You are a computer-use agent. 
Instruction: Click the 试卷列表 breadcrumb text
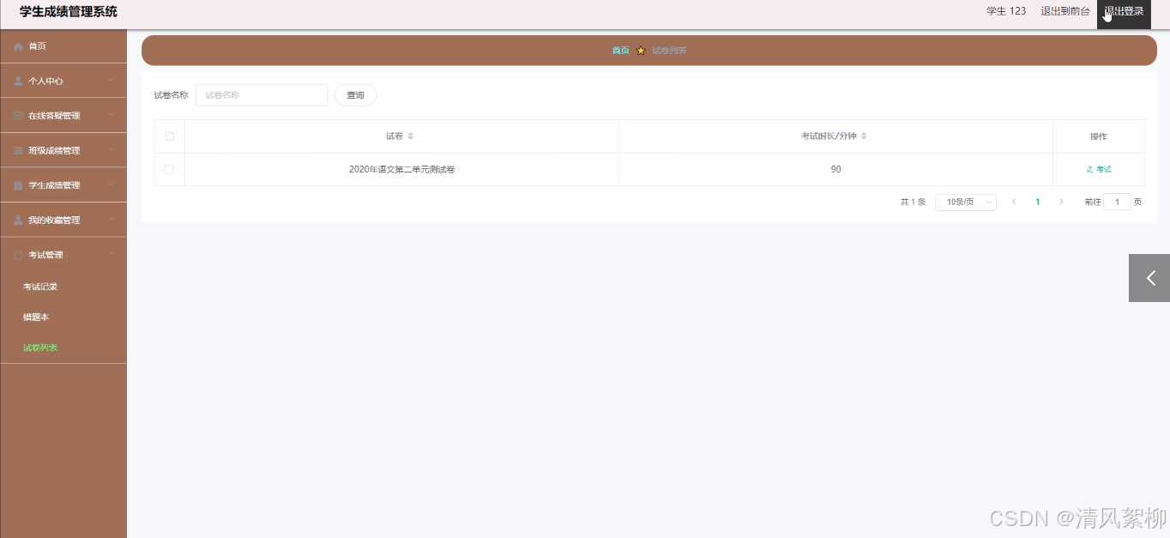coord(669,51)
